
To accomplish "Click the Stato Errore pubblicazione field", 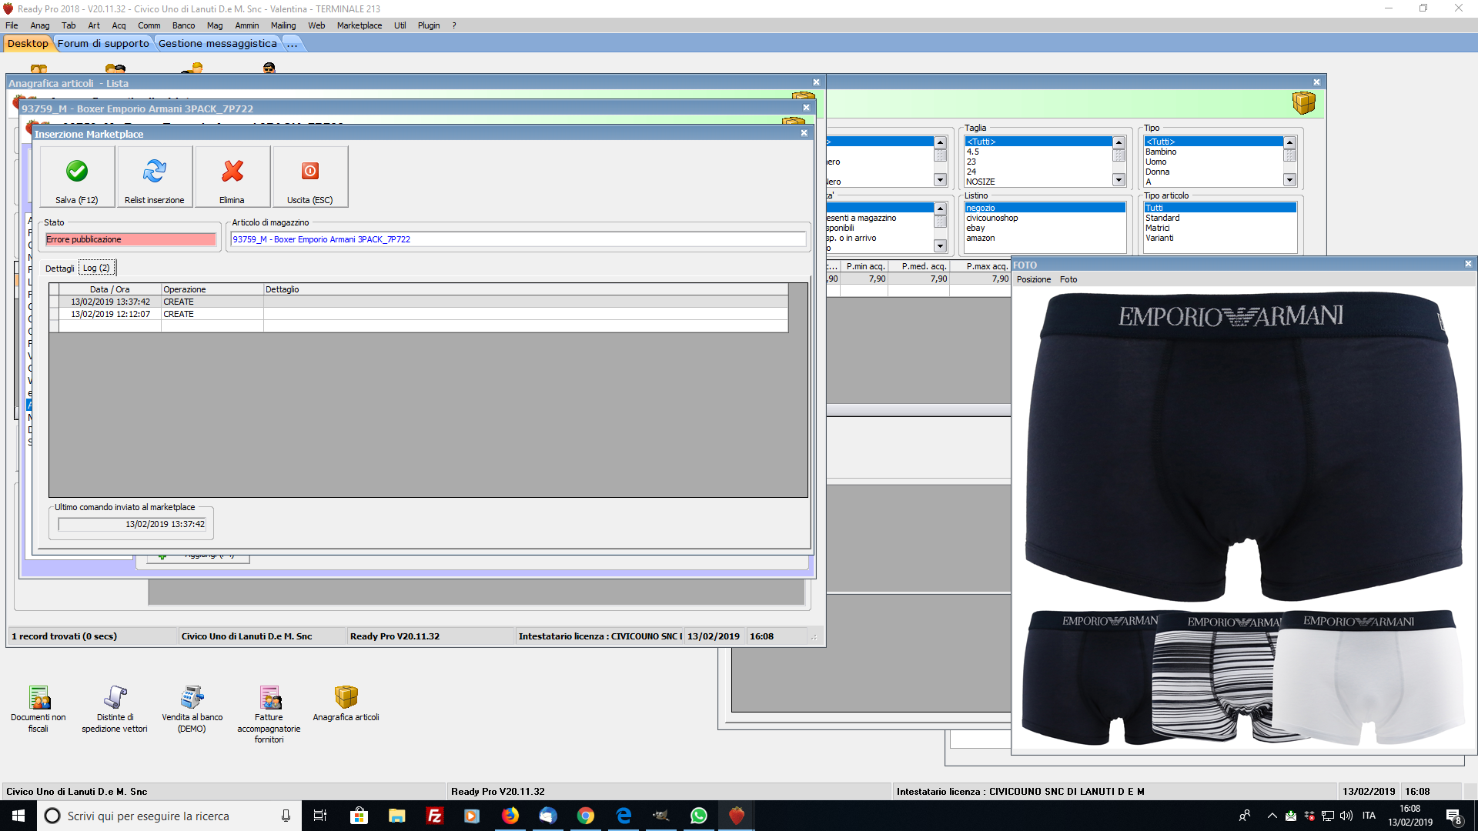I will click(130, 239).
